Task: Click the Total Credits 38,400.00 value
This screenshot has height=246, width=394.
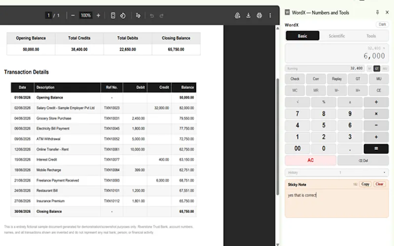Action: point(79,50)
